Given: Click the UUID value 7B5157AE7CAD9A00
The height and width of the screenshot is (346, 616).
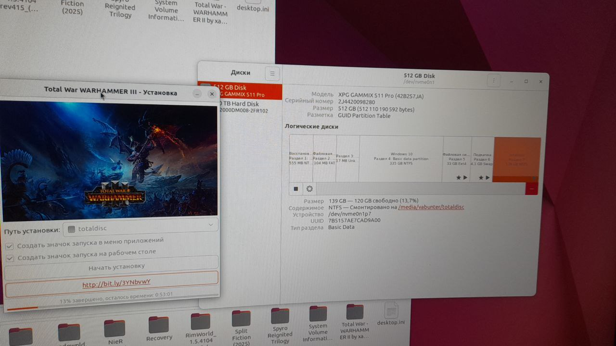Looking at the screenshot, I should coord(354,221).
